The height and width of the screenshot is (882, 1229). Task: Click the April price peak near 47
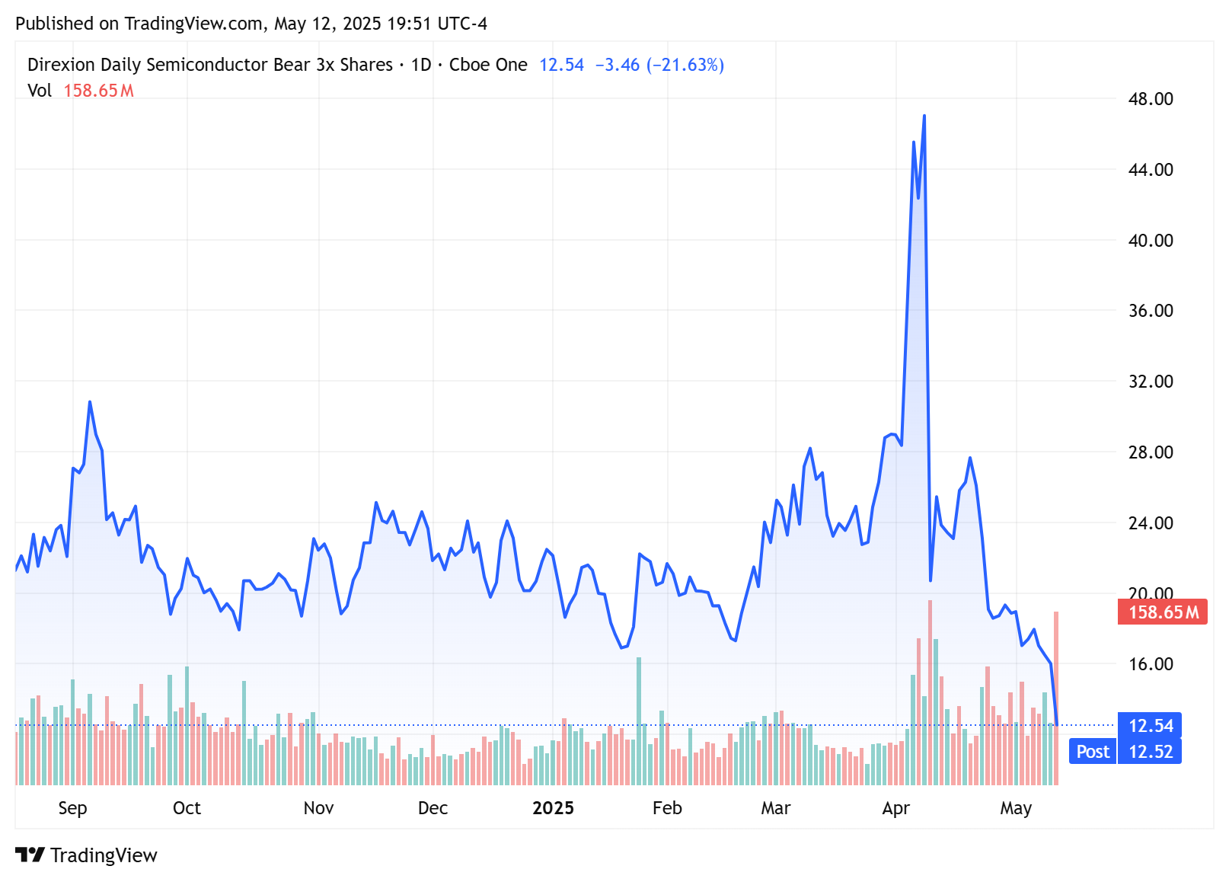click(x=924, y=116)
